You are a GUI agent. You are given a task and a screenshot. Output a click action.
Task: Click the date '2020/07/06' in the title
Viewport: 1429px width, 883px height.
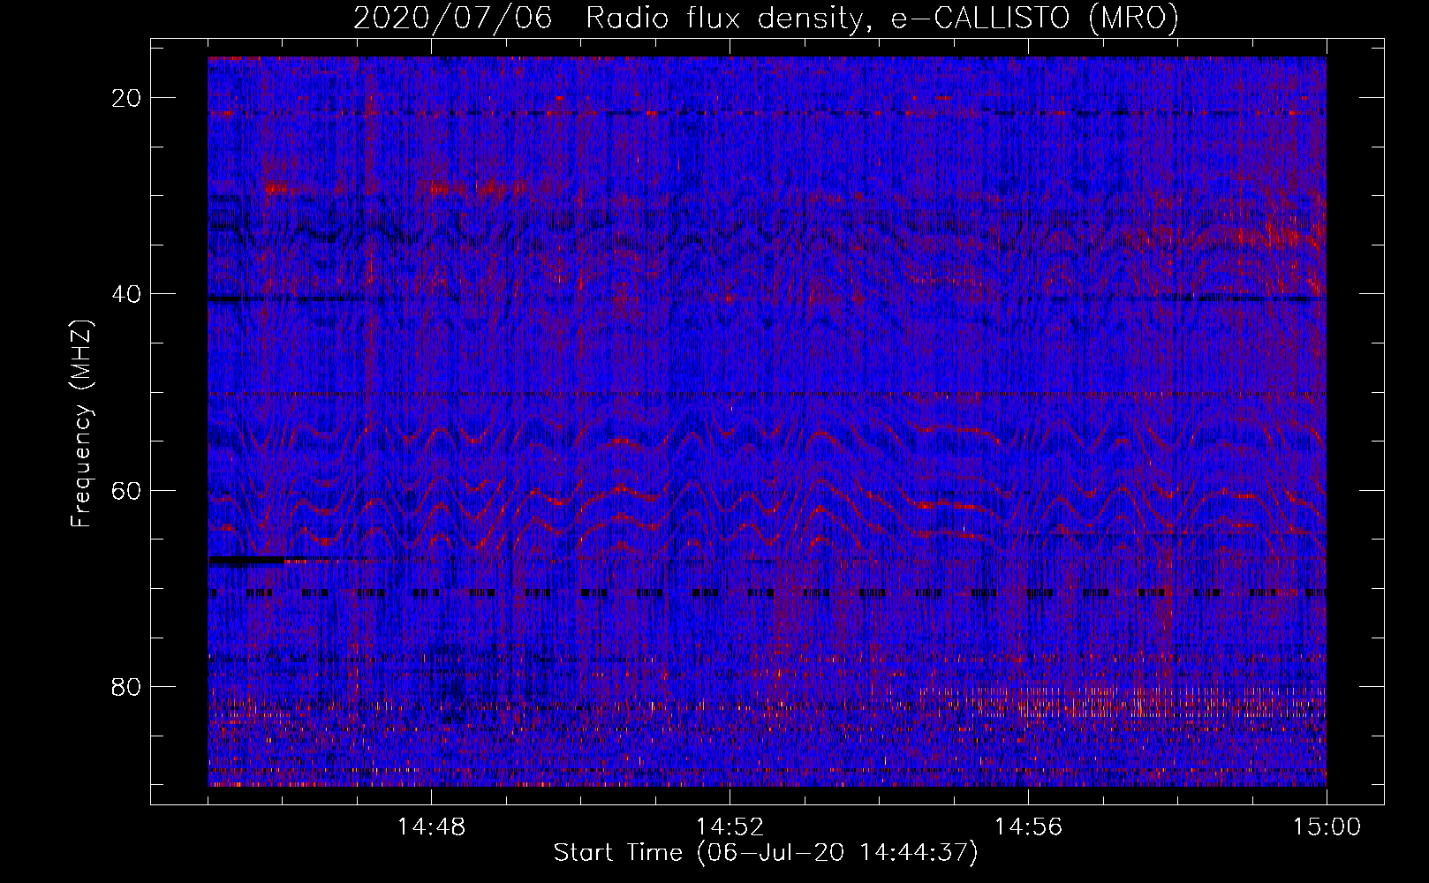tap(453, 18)
